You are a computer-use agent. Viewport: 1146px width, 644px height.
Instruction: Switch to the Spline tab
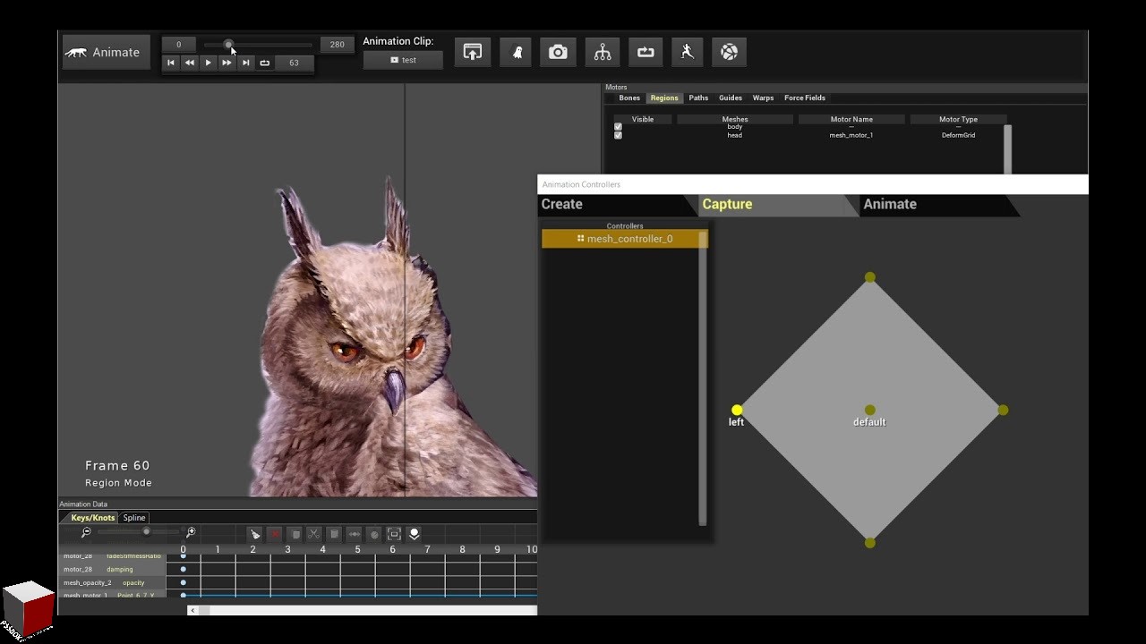[x=134, y=518]
